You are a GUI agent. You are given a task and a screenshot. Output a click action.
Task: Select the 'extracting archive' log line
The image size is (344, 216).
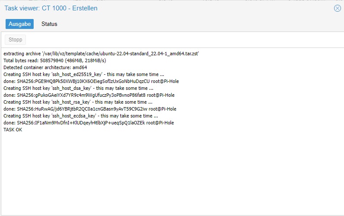(x=101, y=54)
